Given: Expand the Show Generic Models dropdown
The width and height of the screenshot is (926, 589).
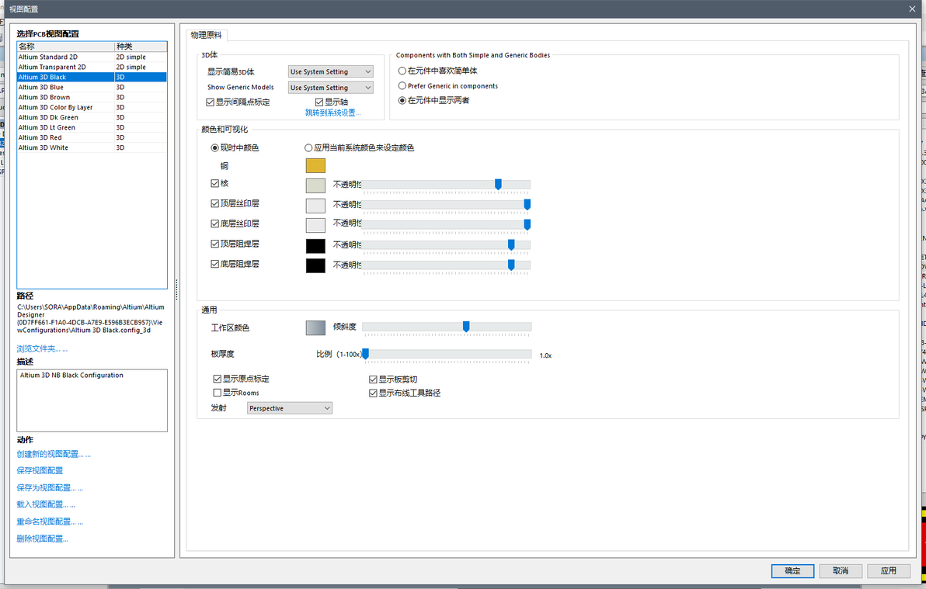Looking at the screenshot, I should (331, 88).
